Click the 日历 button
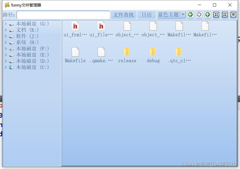 tap(146, 15)
